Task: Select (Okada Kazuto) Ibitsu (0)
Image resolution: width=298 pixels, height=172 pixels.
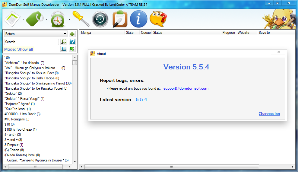Action: [22, 155]
